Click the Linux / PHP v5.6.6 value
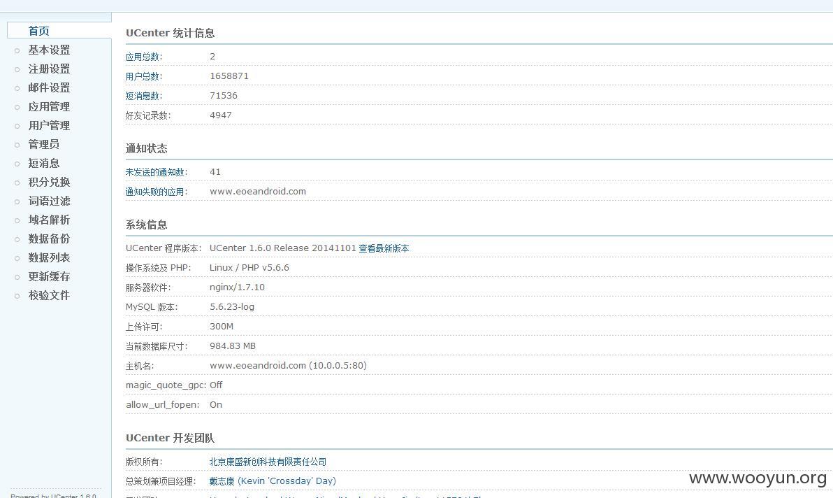The width and height of the screenshot is (833, 498). [249, 268]
